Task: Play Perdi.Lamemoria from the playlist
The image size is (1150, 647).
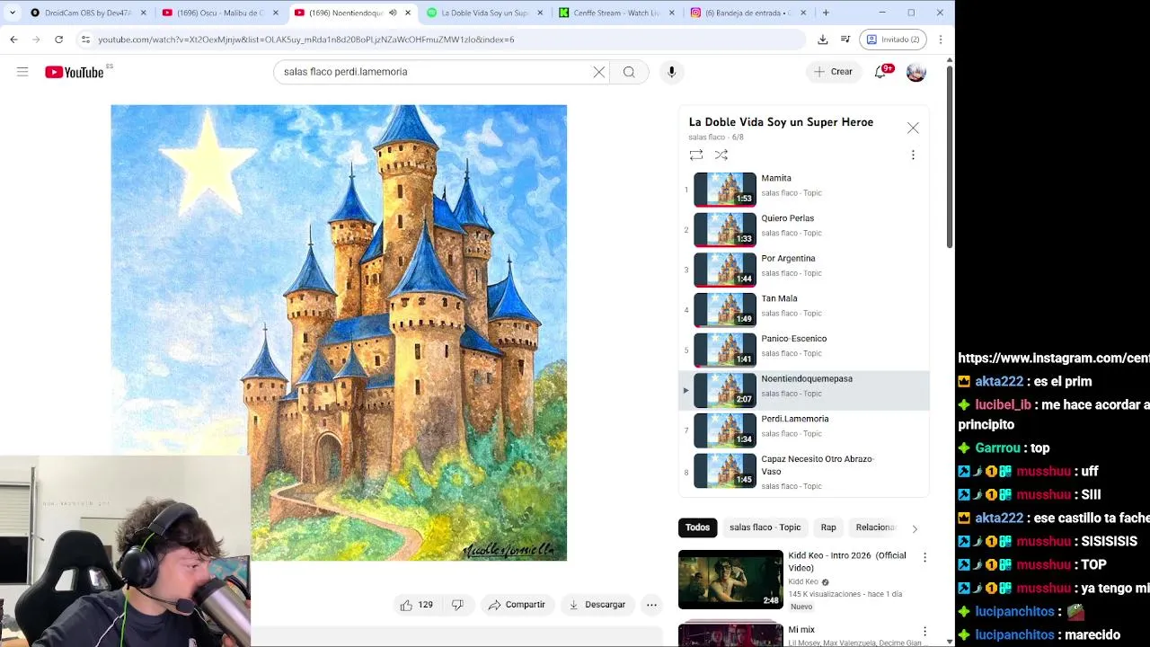Action: pos(804,430)
